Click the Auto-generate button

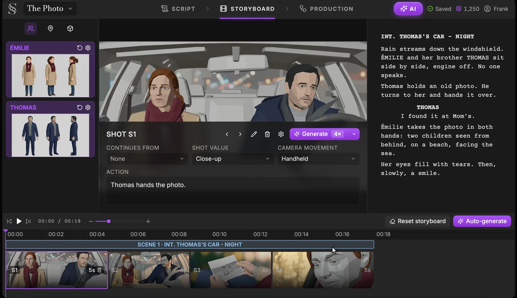pyautogui.click(x=482, y=221)
